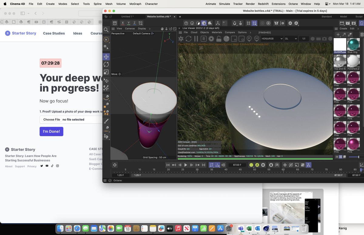Screen dimensions: 364x235
Task: Click the I'm Done! button
Action: [51, 131]
